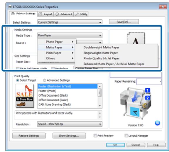Enable the Layout Manager checkbox
This screenshot has width=169, height=152.
tap(126, 136)
